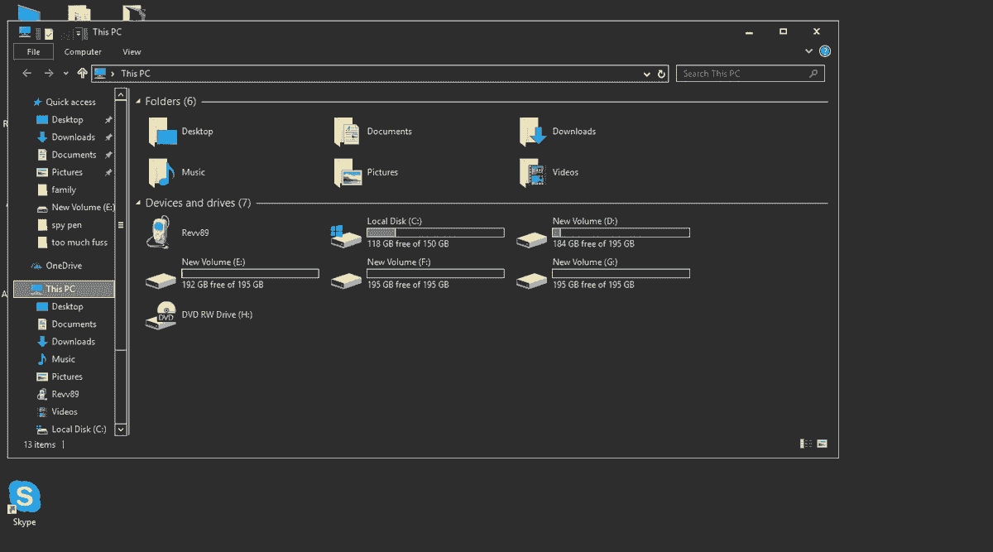Select the DVD RW Drive (H:)

[161, 314]
